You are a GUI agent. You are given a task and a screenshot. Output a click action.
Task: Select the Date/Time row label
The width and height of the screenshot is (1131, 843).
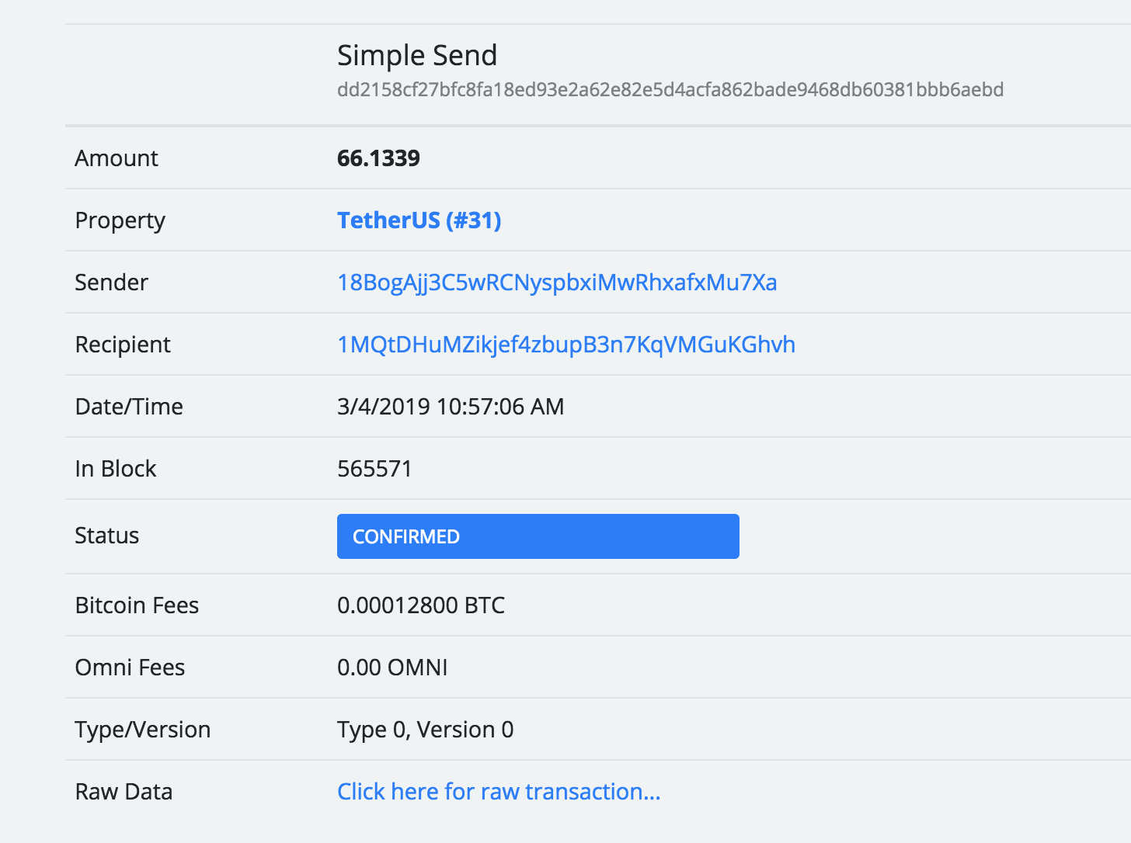pyautogui.click(x=129, y=406)
